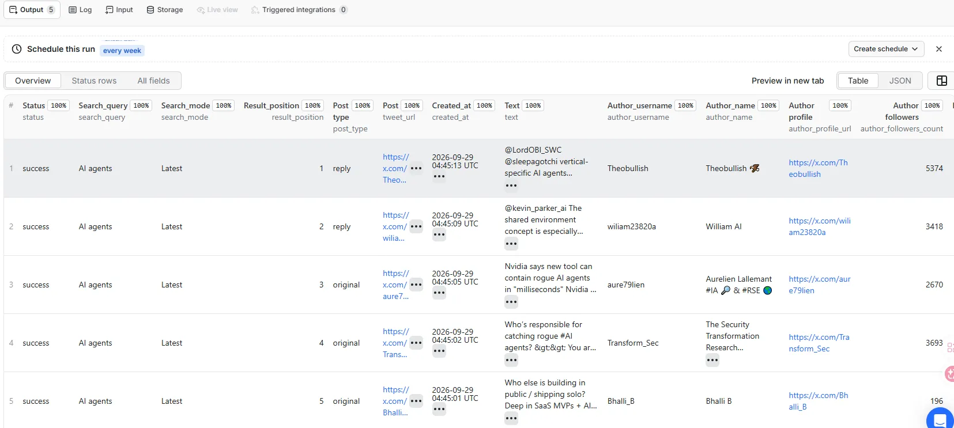954x428 pixels.
Task: Click Preview in new tab
Action: coord(787,81)
